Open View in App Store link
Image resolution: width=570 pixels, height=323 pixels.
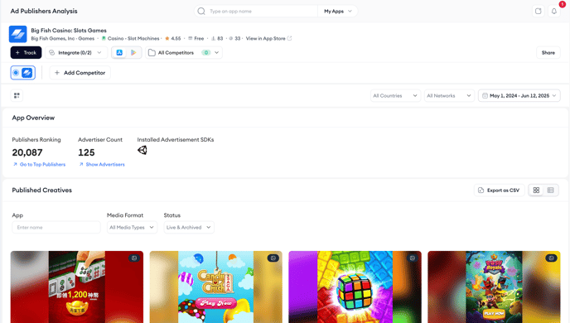tap(268, 39)
